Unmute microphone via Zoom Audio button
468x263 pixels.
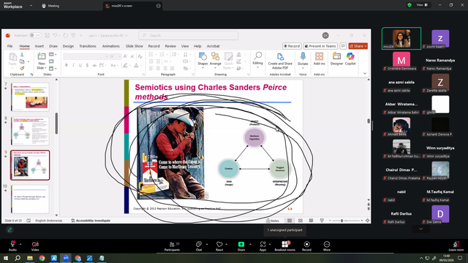click(12, 246)
